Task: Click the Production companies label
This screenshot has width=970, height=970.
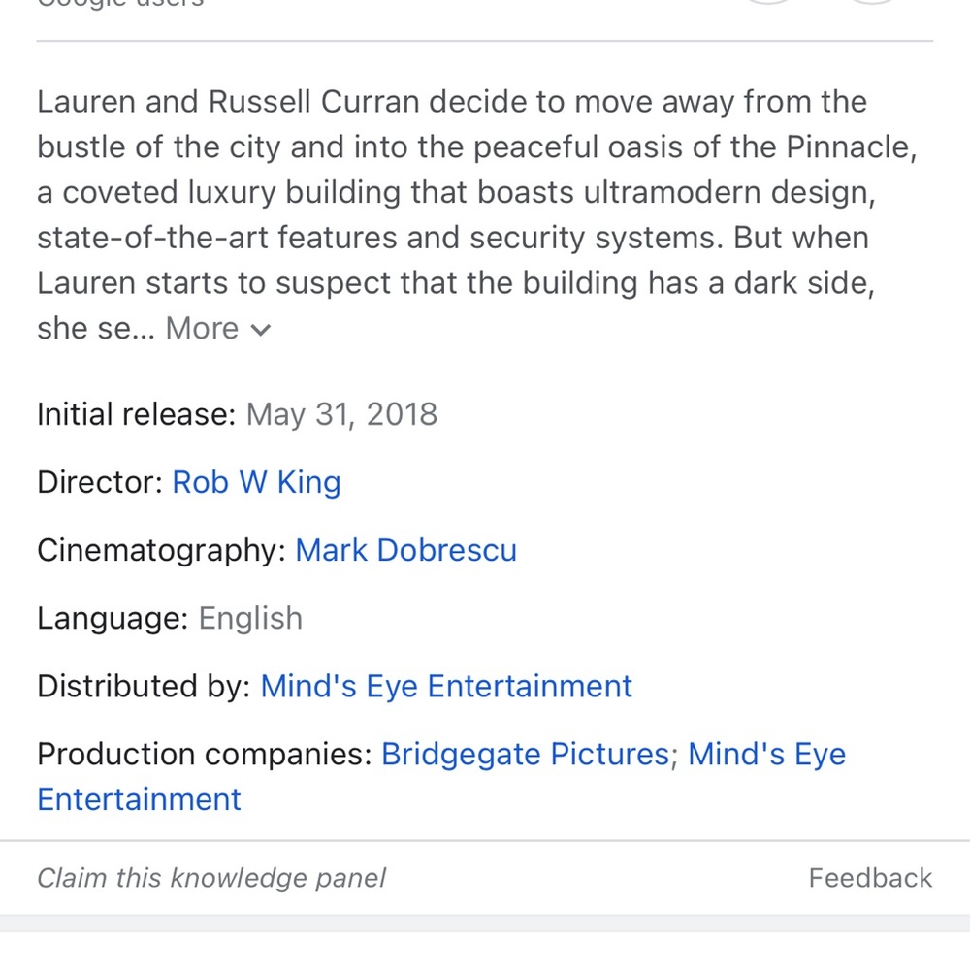Action: pos(204,754)
